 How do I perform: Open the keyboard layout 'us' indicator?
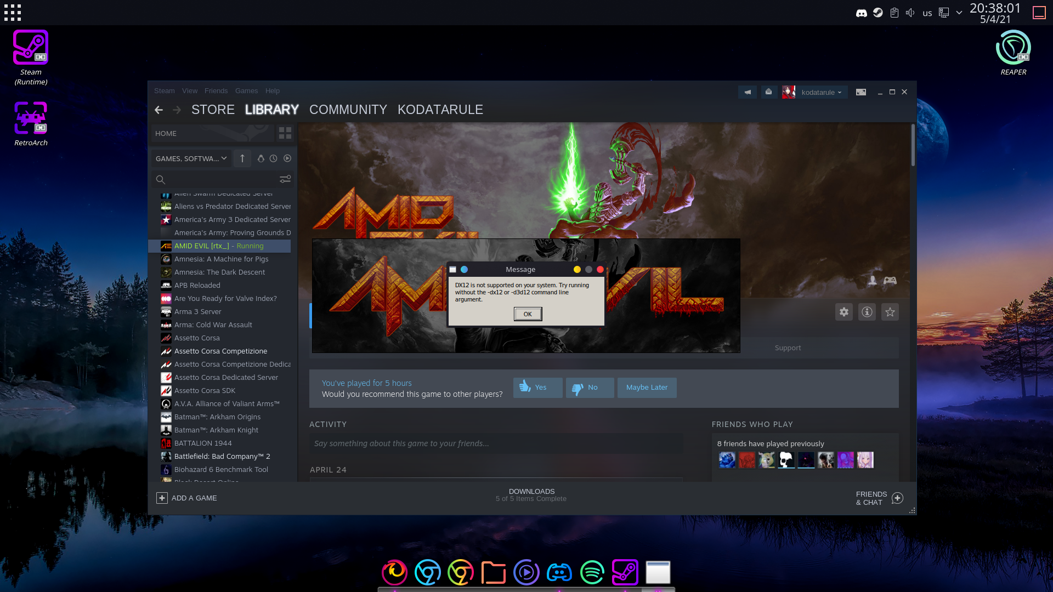tap(927, 13)
